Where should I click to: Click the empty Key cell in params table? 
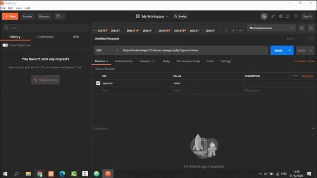(x=136, y=90)
